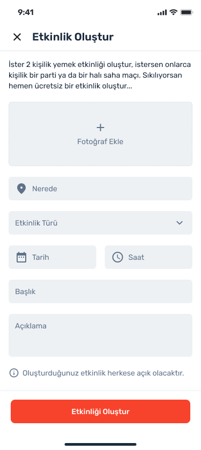Image resolution: width=201 pixels, height=450 pixels.
Task: Tap the Fotoğraf Ekle label
Action: [100, 142]
